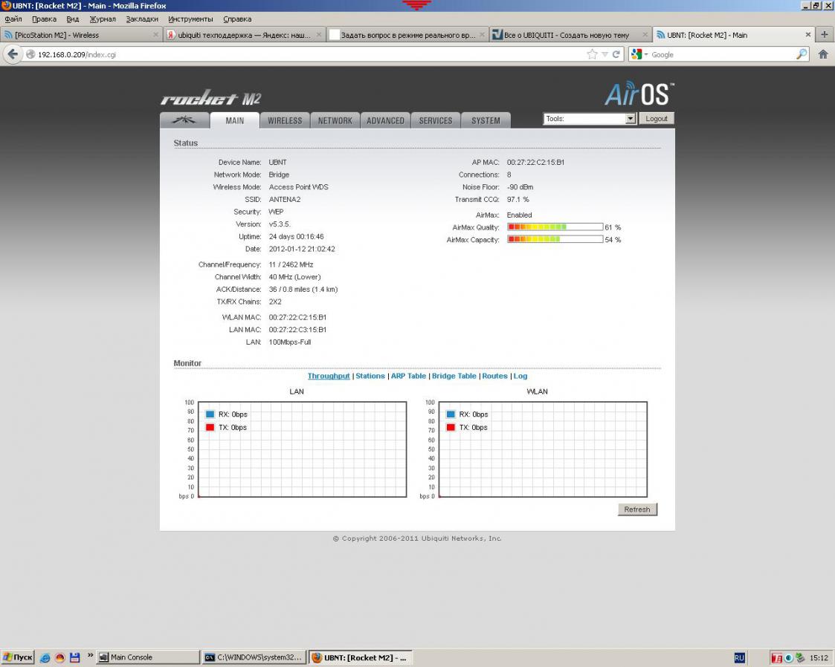This screenshot has height=667, width=835.
Task: Open the WIRELESS tab
Action: pos(285,121)
